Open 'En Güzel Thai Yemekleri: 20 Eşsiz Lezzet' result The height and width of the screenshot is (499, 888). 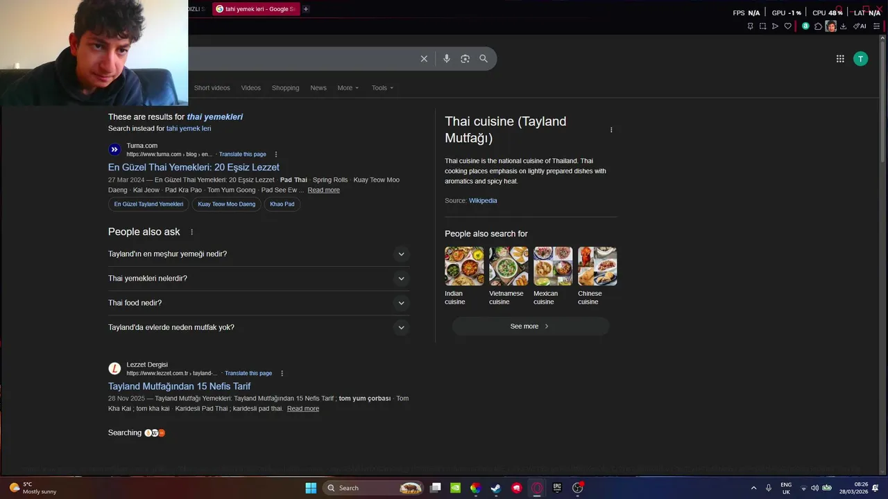pyautogui.click(x=194, y=167)
